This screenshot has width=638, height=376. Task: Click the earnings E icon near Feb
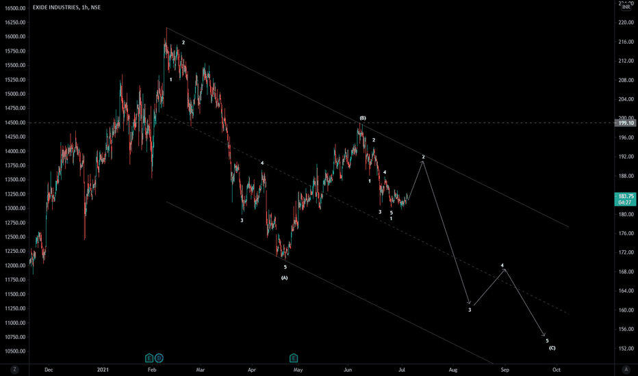coord(149,358)
